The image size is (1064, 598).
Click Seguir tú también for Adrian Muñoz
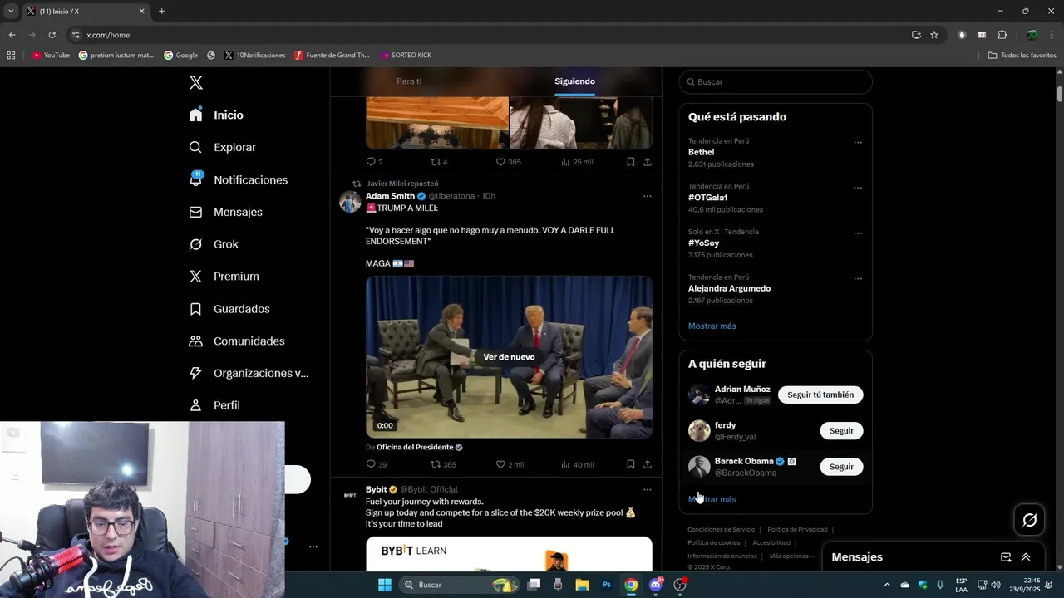(820, 395)
